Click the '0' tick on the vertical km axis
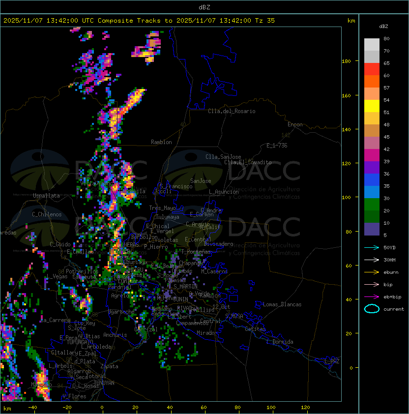 coord(351,368)
